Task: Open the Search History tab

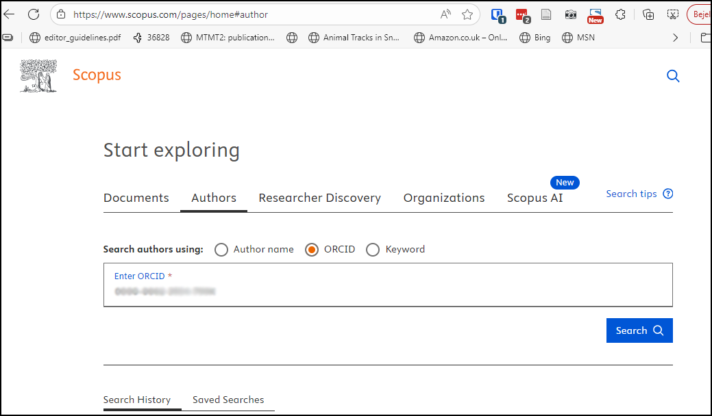Action: point(137,400)
